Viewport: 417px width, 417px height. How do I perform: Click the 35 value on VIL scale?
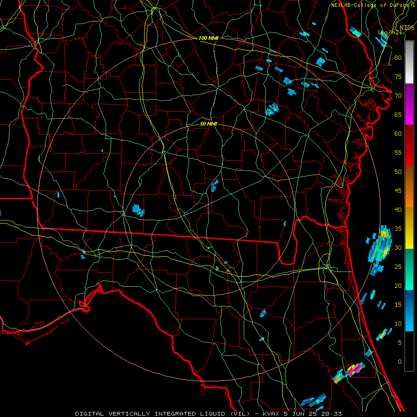(x=398, y=229)
